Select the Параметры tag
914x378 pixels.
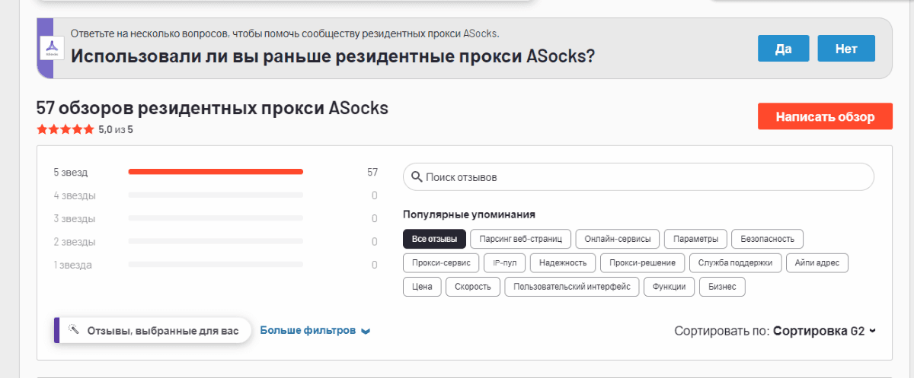pyautogui.click(x=695, y=239)
